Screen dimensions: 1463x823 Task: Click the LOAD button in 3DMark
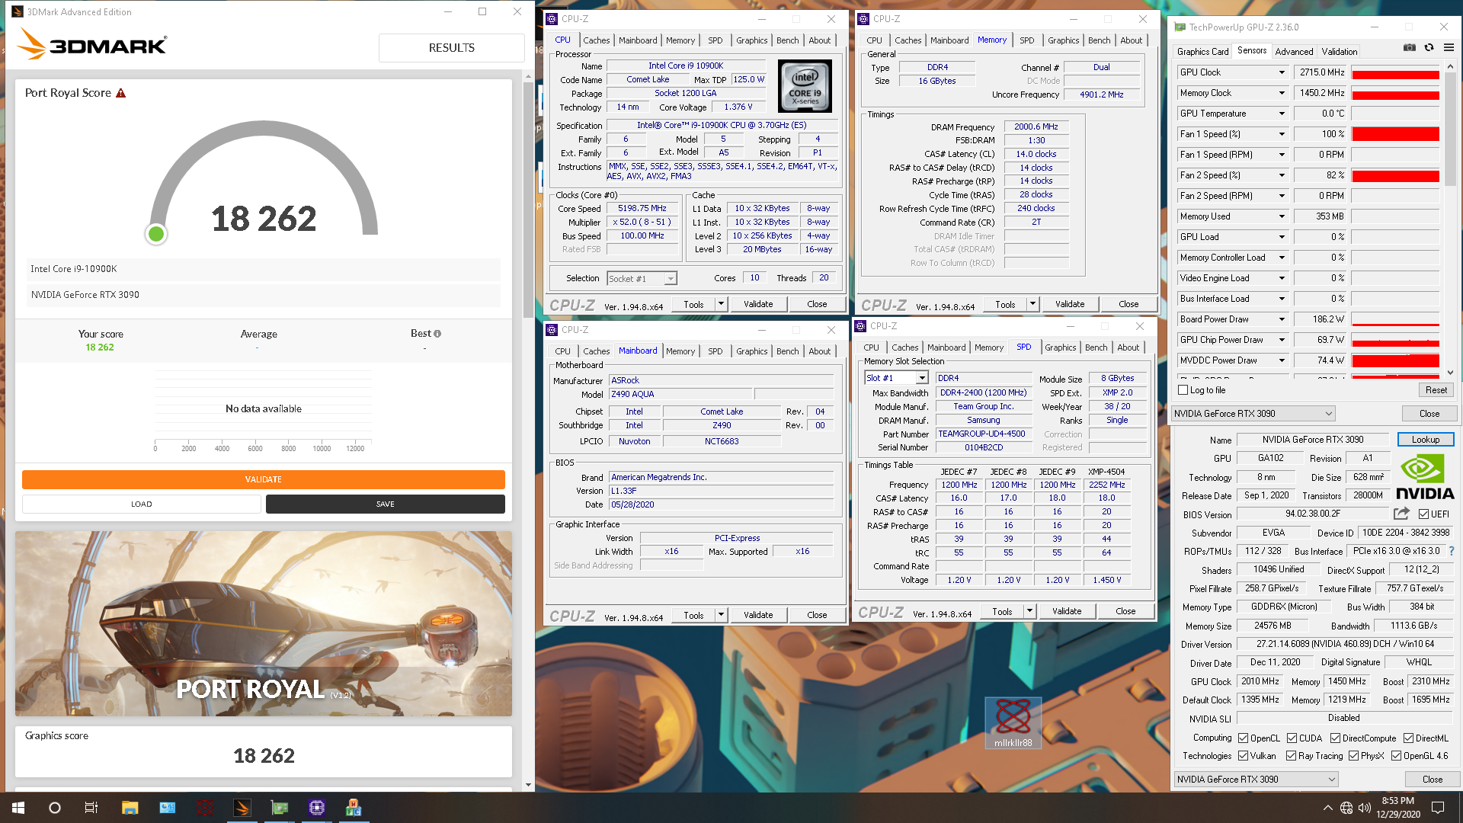[x=141, y=504]
